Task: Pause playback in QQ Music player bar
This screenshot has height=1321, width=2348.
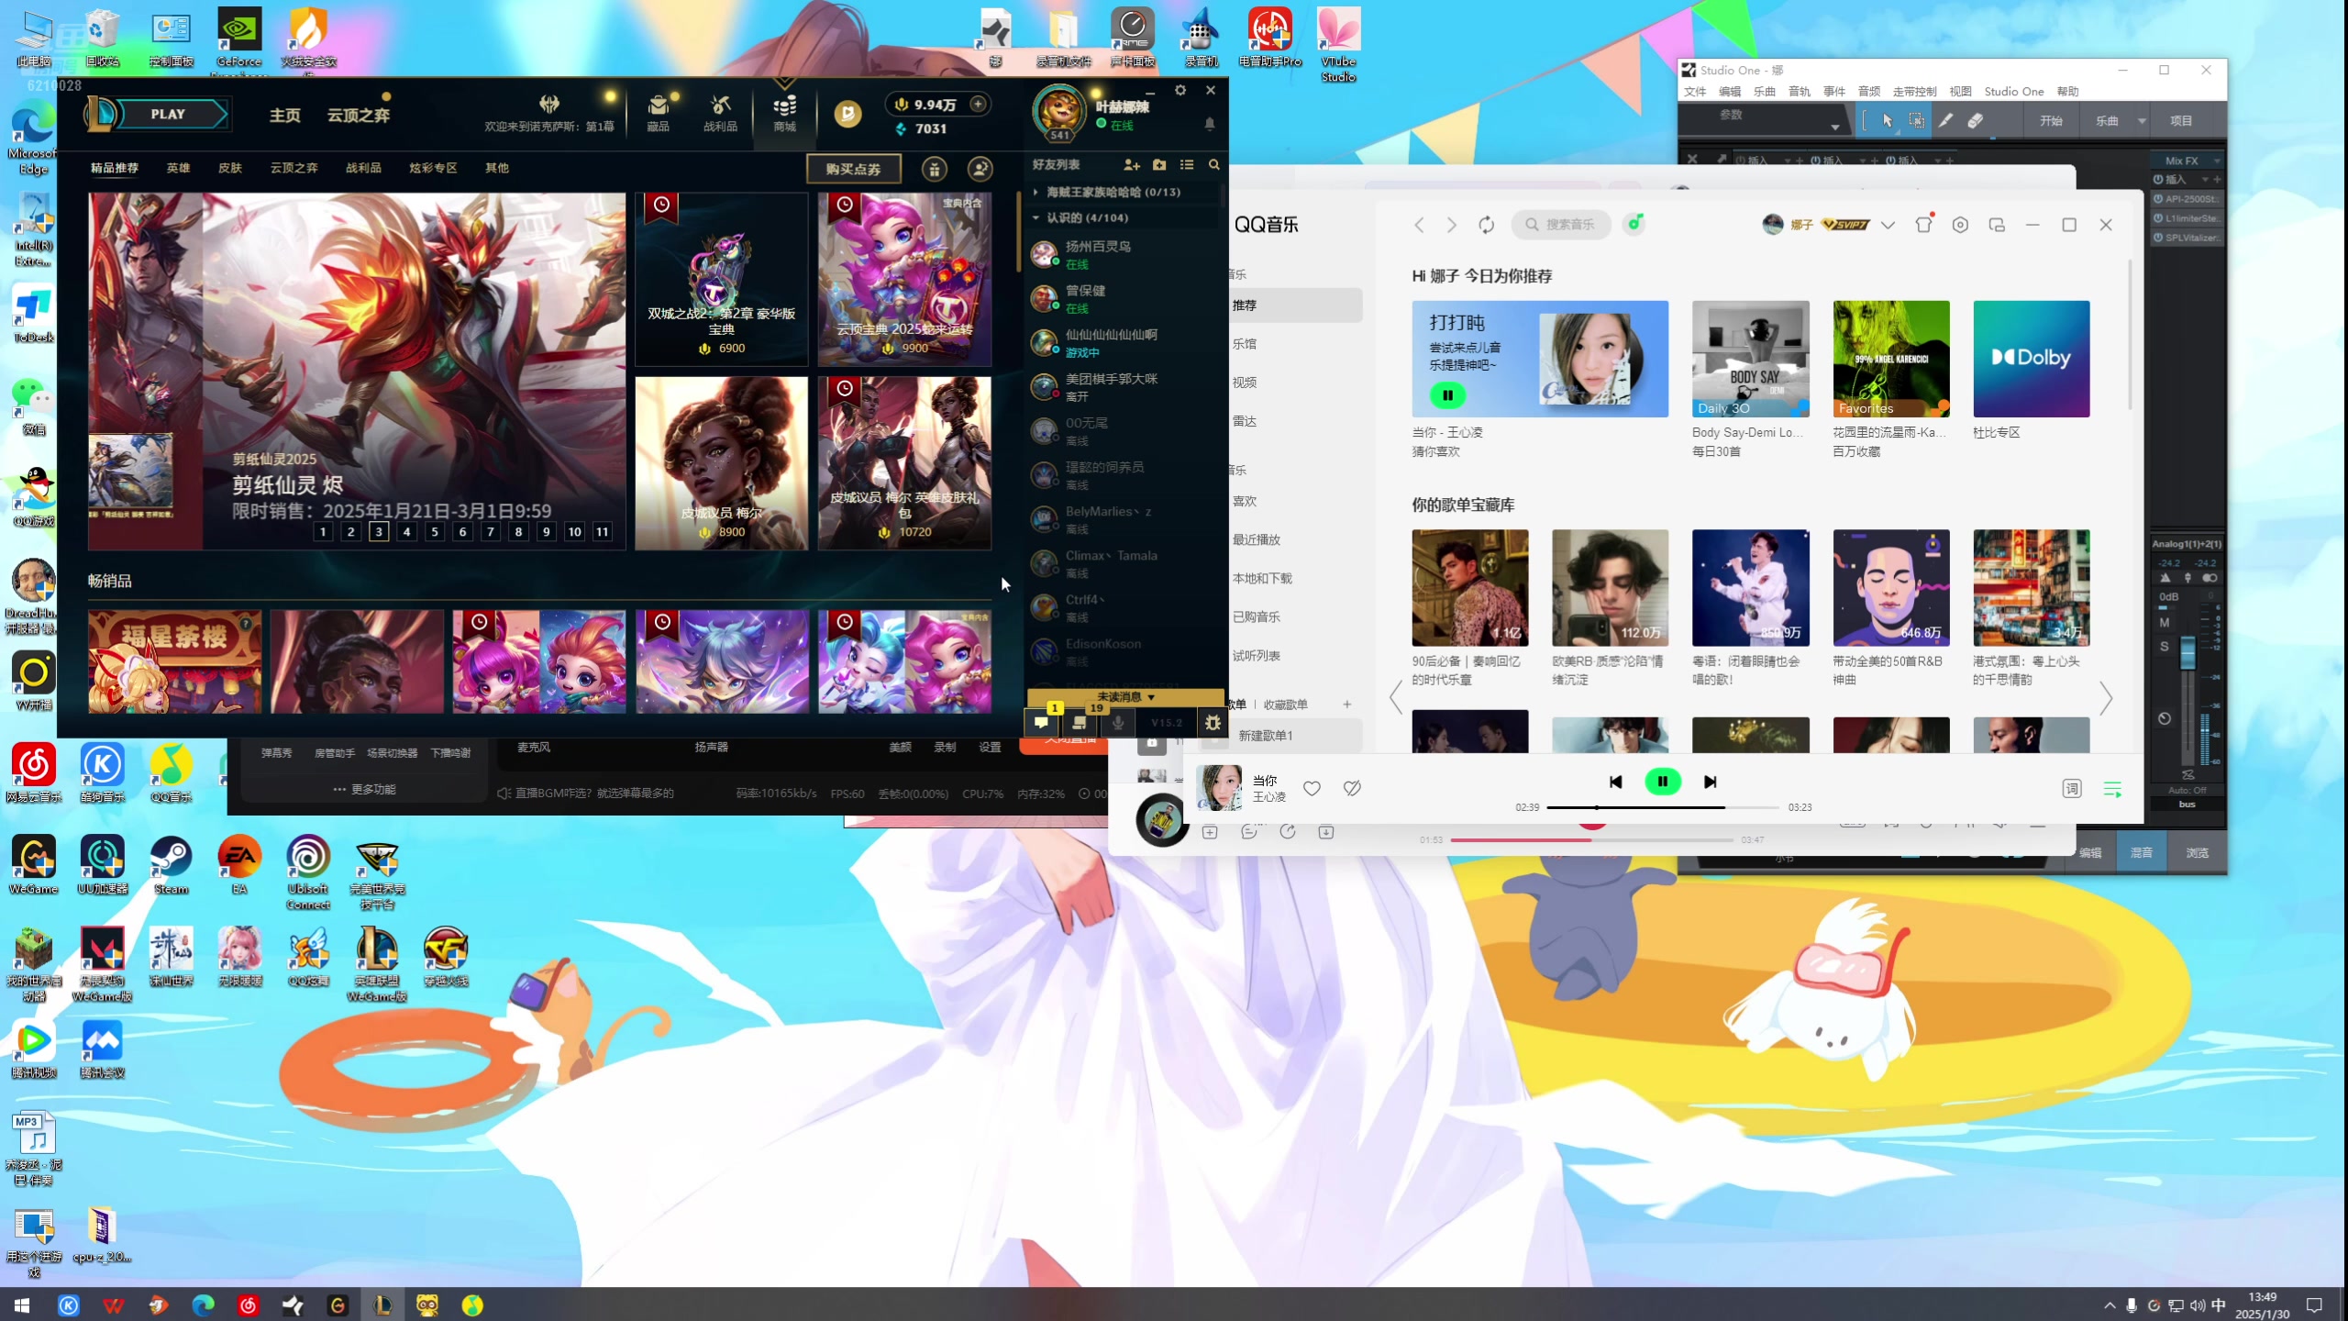Action: (1663, 782)
